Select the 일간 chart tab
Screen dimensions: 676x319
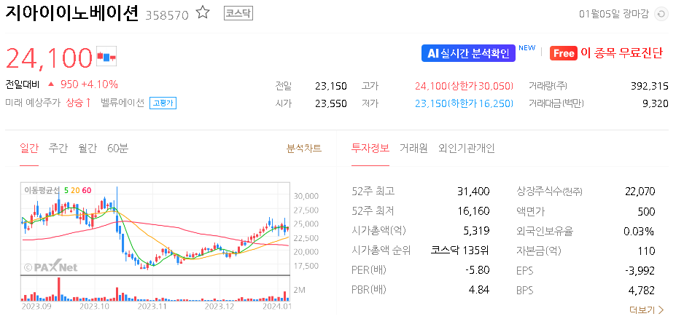tap(29, 148)
